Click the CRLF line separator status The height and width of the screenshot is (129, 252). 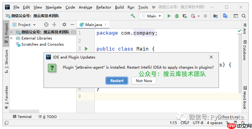click(185, 123)
